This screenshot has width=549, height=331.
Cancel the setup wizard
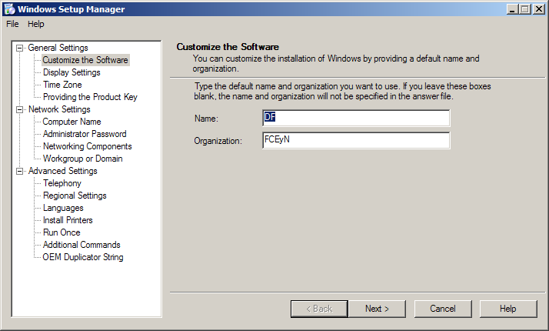click(443, 309)
